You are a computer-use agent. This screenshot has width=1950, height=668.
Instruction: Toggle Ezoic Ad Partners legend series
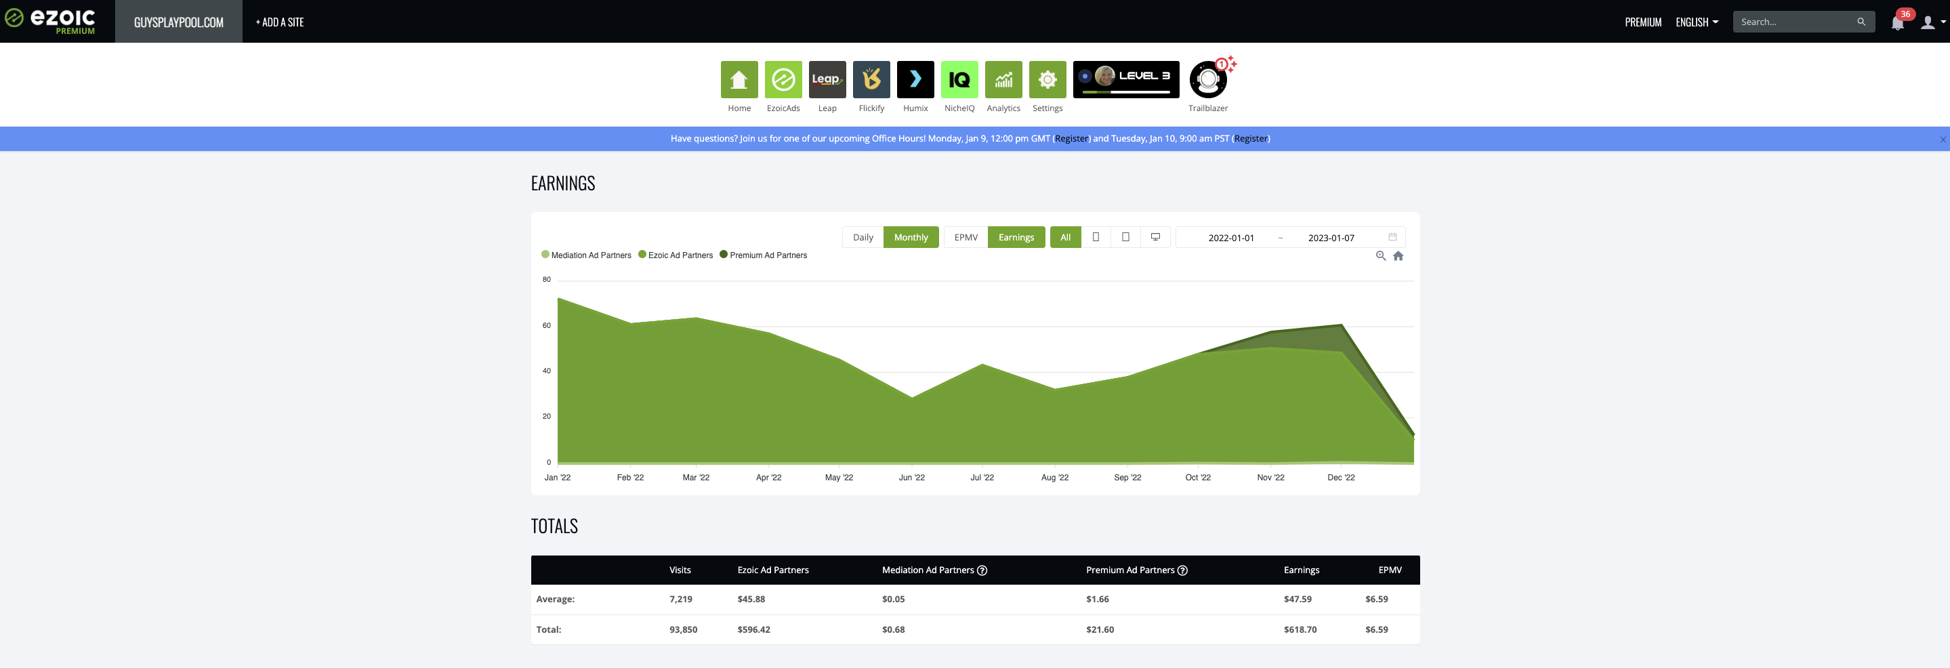676,255
